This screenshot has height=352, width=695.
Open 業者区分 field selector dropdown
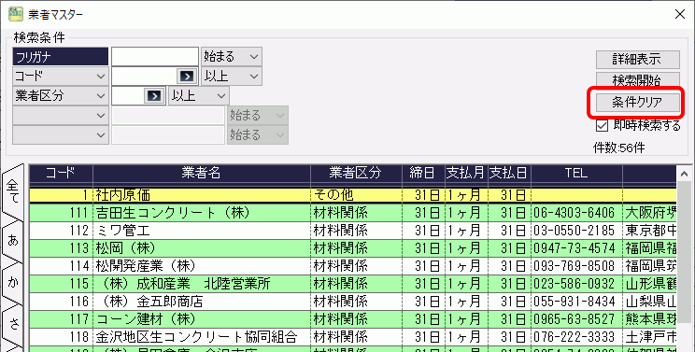(x=61, y=95)
